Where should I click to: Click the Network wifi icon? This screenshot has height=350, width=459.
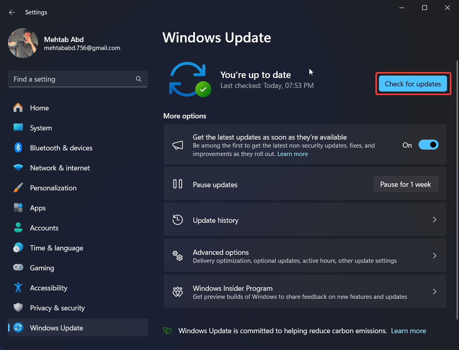point(18,168)
